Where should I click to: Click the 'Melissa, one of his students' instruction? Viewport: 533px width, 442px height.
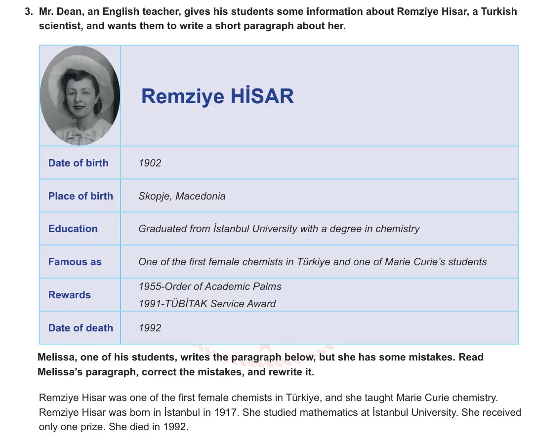click(x=260, y=364)
